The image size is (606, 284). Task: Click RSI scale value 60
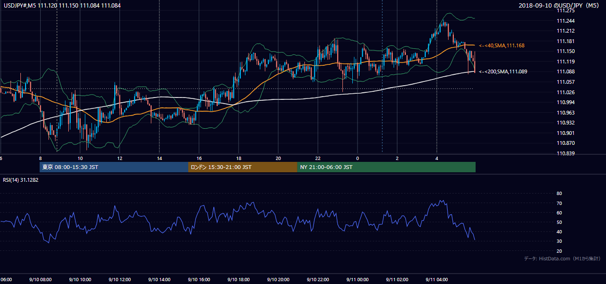(560, 213)
